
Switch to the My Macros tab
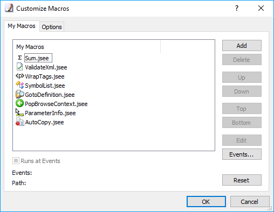22,26
